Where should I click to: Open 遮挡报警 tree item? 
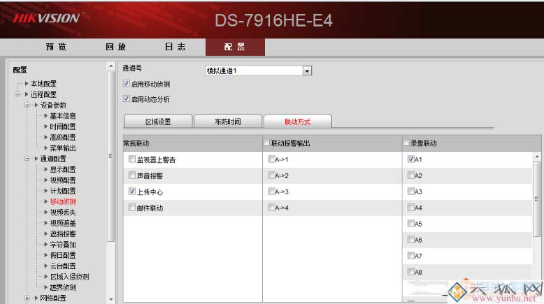pyautogui.click(x=63, y=233)
